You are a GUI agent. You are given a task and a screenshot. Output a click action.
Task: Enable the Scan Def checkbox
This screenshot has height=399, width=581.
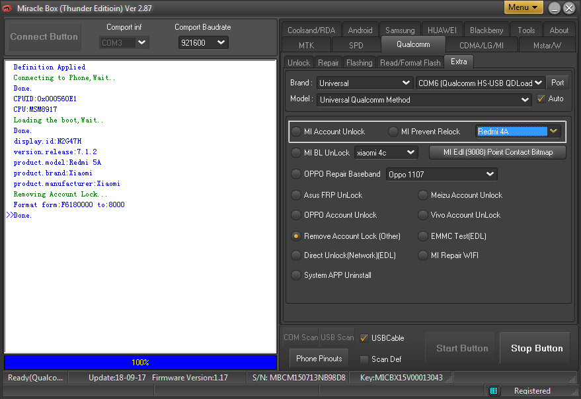tap(364, 359)
